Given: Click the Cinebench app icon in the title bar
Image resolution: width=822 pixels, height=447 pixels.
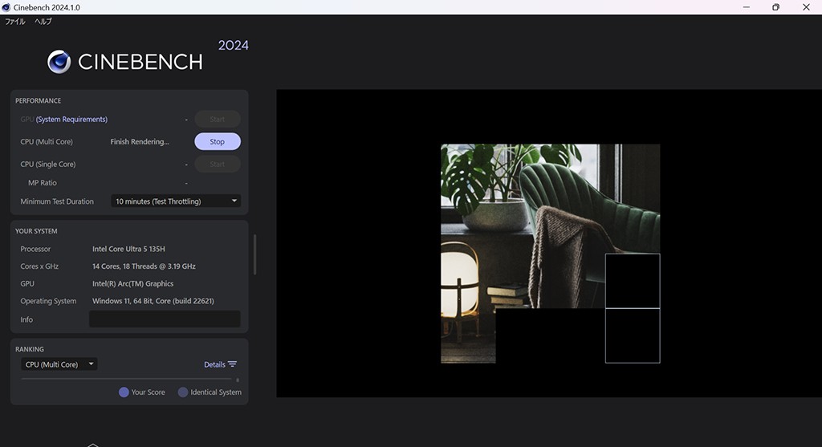Looking at the screenshot, I should click(6, 7).
